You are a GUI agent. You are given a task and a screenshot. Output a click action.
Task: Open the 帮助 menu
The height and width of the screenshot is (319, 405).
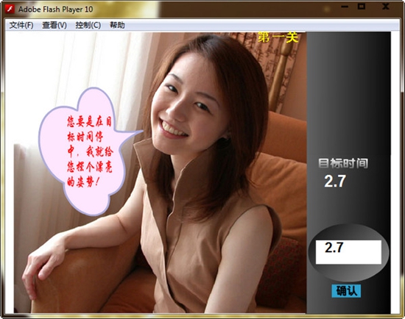point(117,25)
